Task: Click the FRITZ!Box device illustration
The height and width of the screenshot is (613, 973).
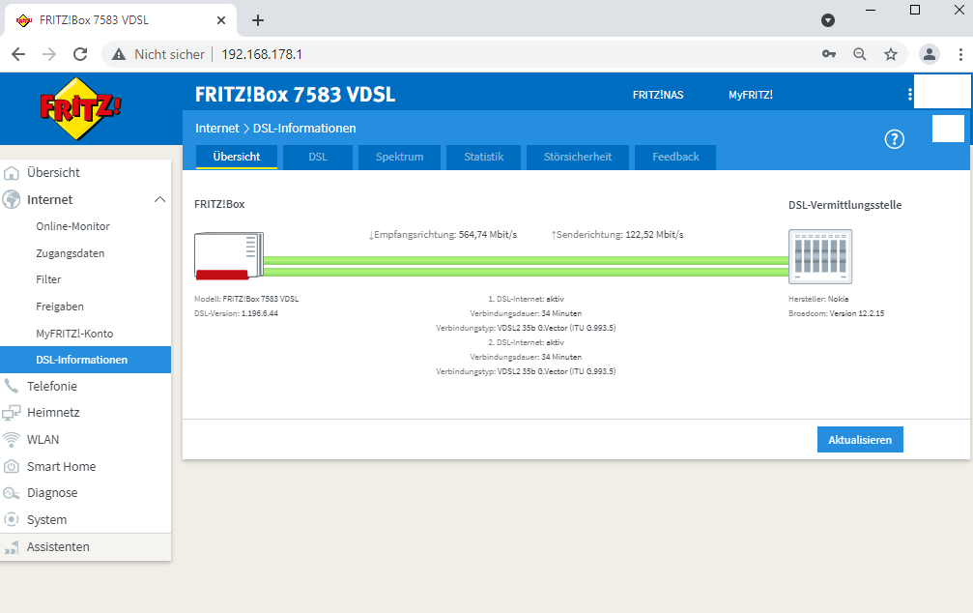Action: pos(229,255)
